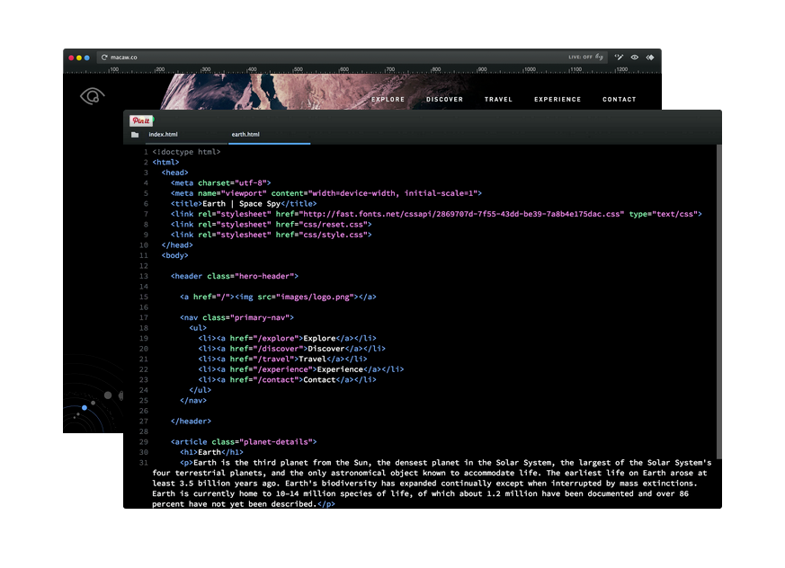Click the "css/reset.css" href value

tap(333, 224)
